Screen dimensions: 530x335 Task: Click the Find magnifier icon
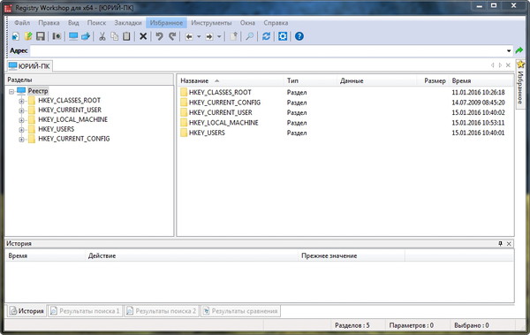250,36
